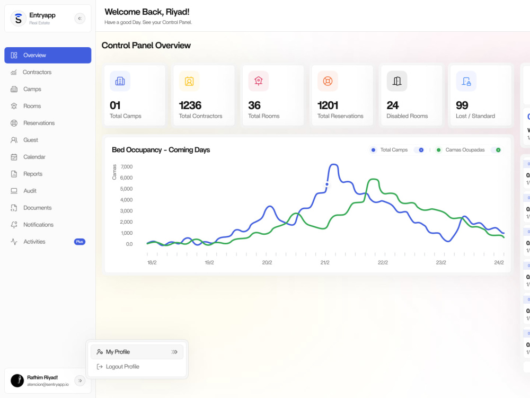Screen dimensions: 530x398
Task: Click the 'Bed Occupancy – Coming Days' title
Action: click(161, 149)
